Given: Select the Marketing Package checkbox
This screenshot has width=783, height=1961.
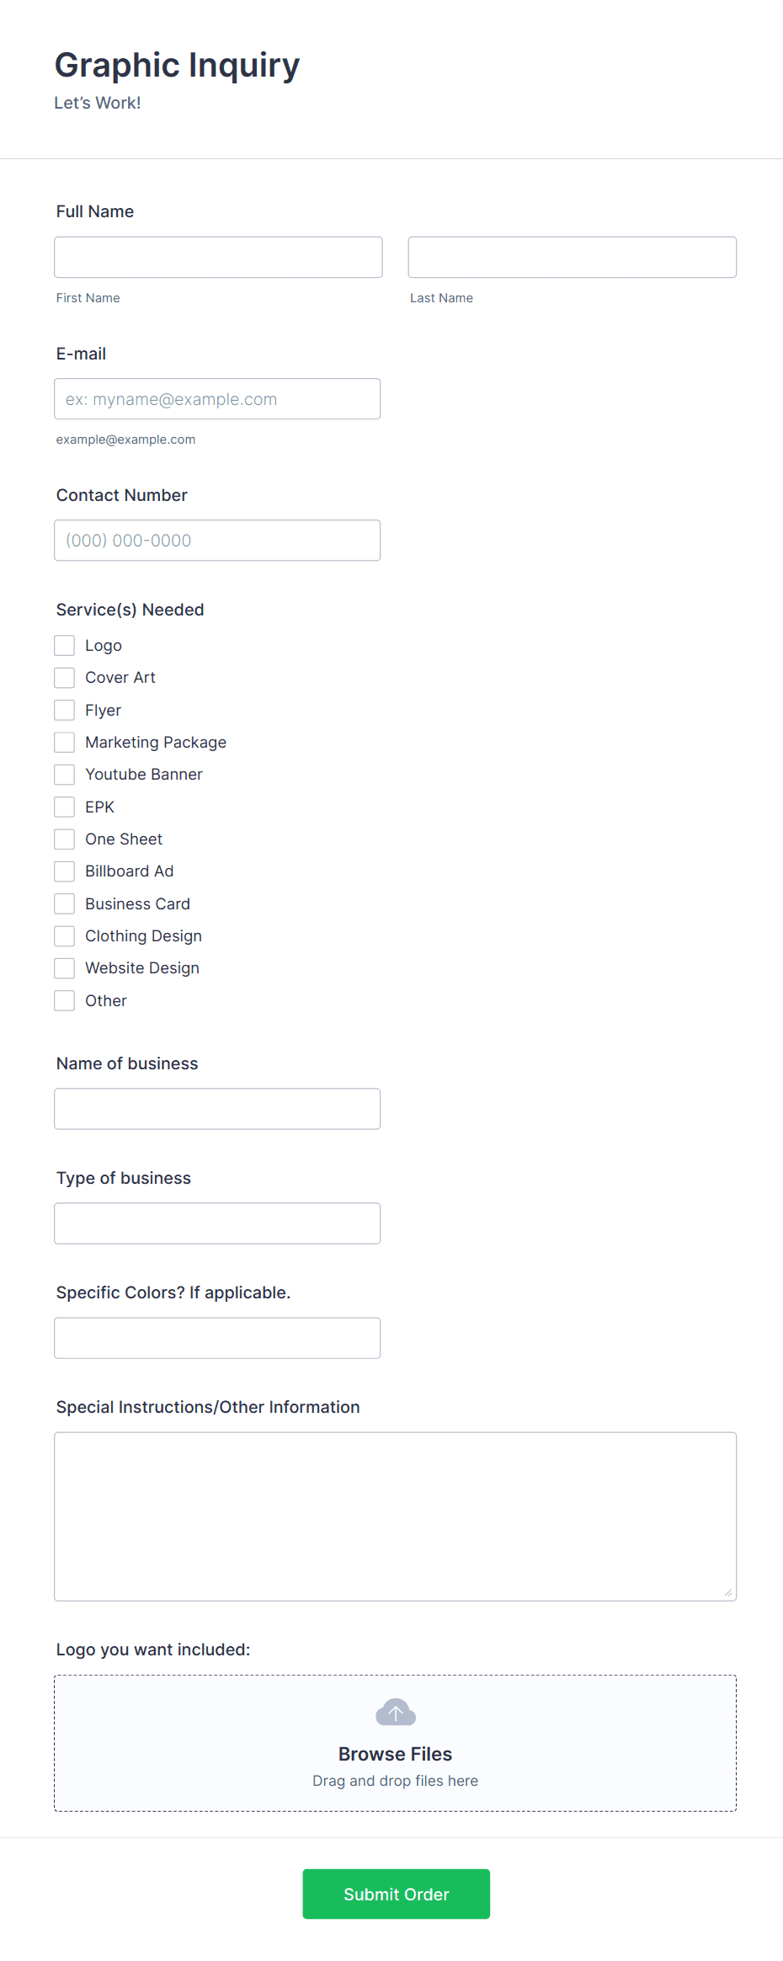Looking at the screenshot, I should click(x=64, y=742).
